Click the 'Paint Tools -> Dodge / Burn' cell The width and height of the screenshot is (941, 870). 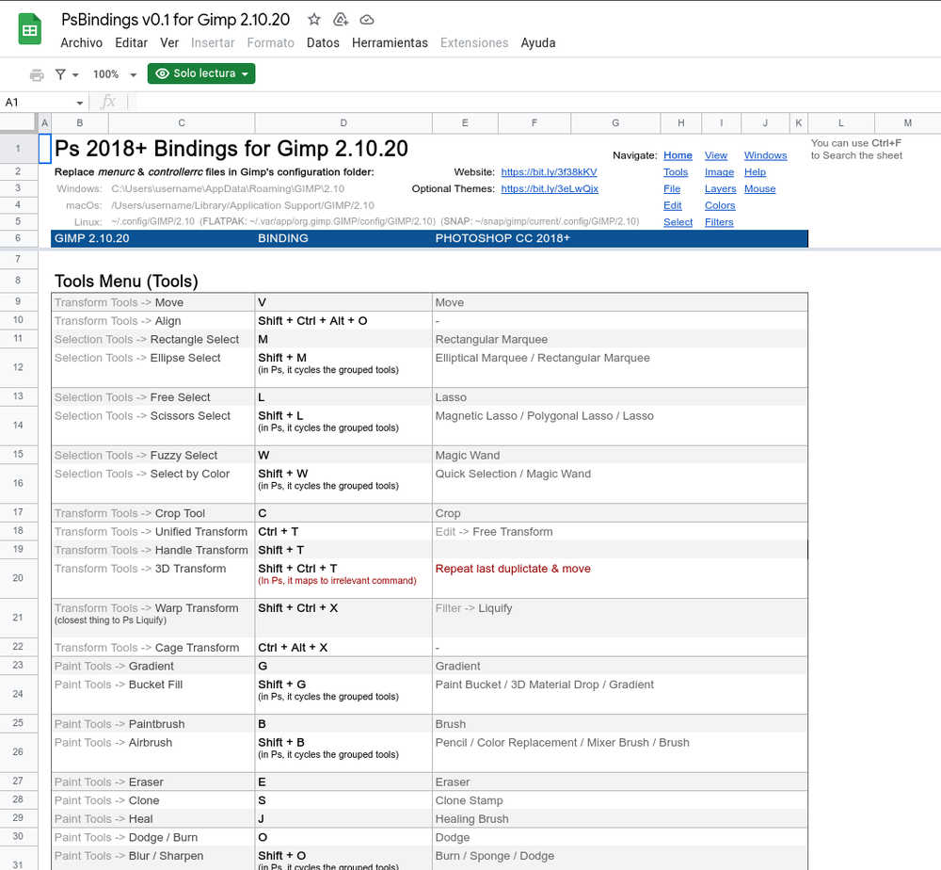tap(153, 838)
